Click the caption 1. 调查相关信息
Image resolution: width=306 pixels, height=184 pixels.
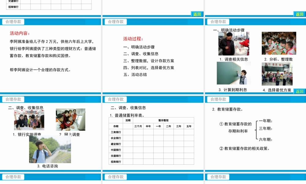[233, 59]
